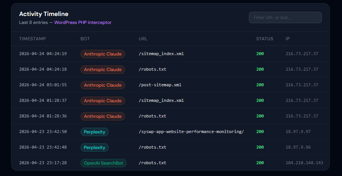Click IP address 104.210.140.143
The image size is (342, 176).
point(304,163)
